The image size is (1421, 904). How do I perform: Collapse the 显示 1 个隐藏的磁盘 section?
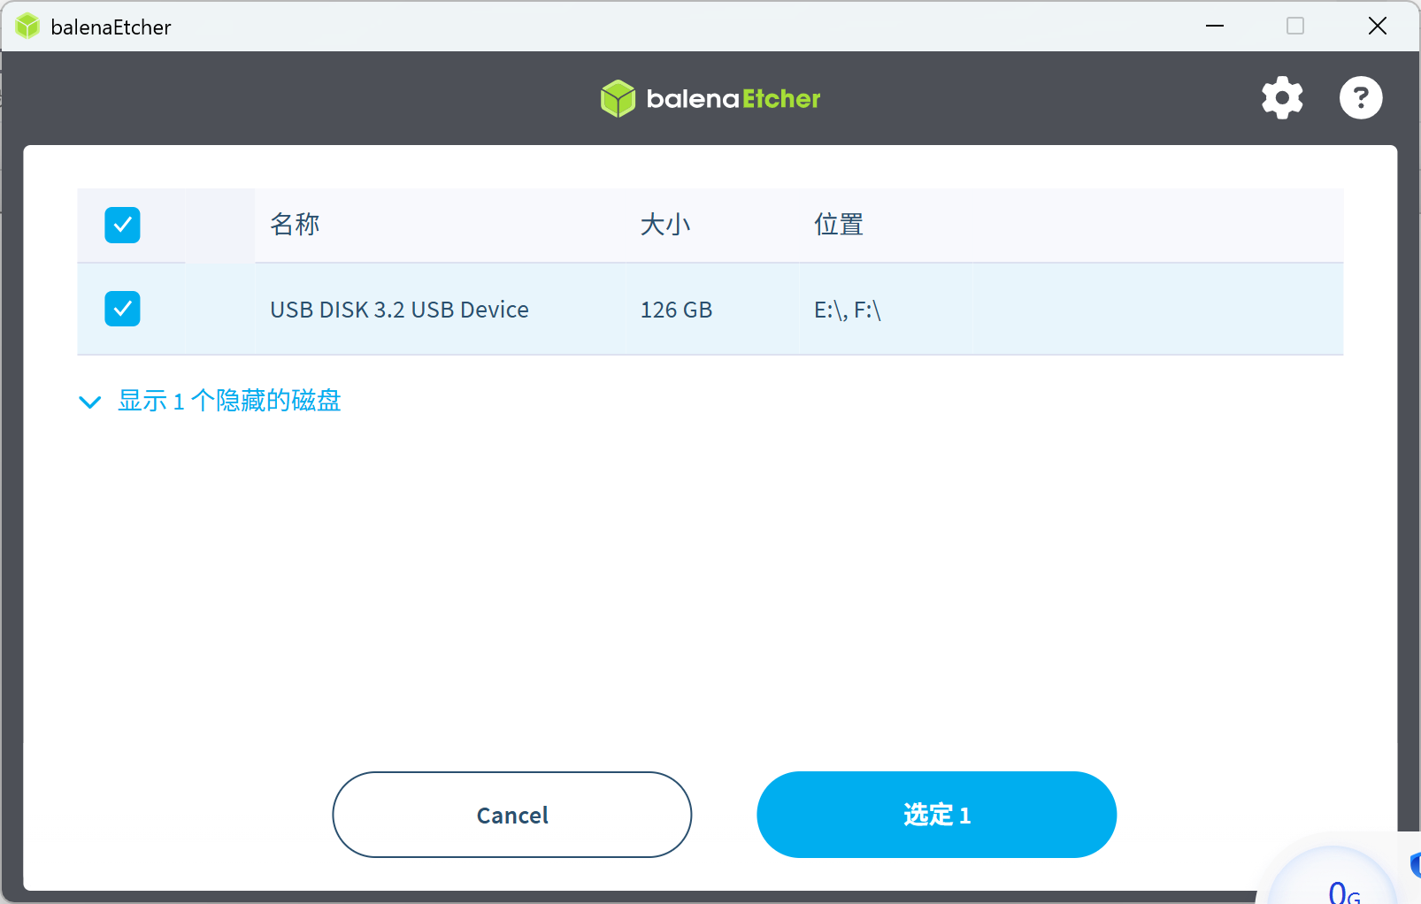click(228, 401)
